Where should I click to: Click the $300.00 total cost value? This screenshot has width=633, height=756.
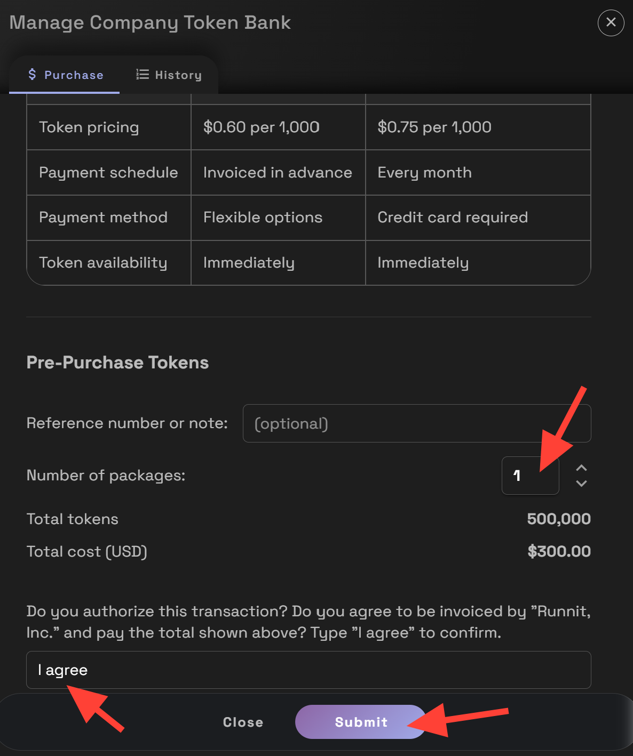coord(559,551)
